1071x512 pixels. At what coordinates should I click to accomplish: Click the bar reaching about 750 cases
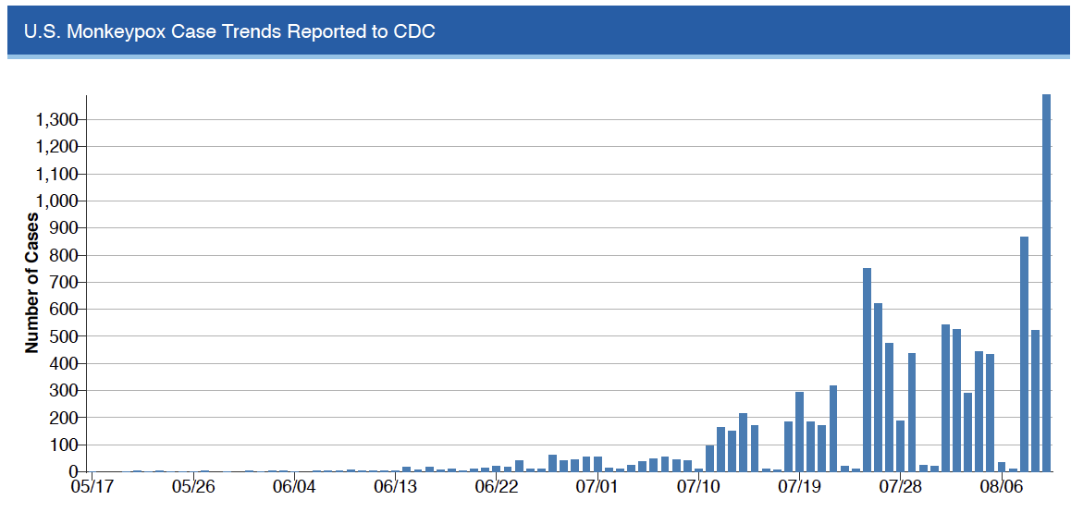(x=867, y=370)
